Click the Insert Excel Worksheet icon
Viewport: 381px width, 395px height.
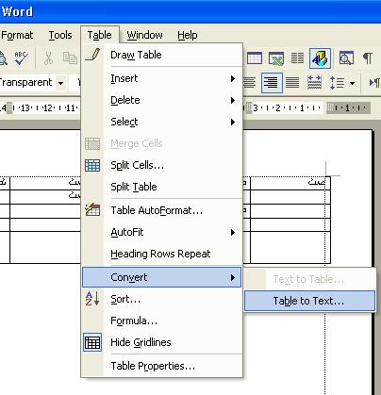[276, 58]
